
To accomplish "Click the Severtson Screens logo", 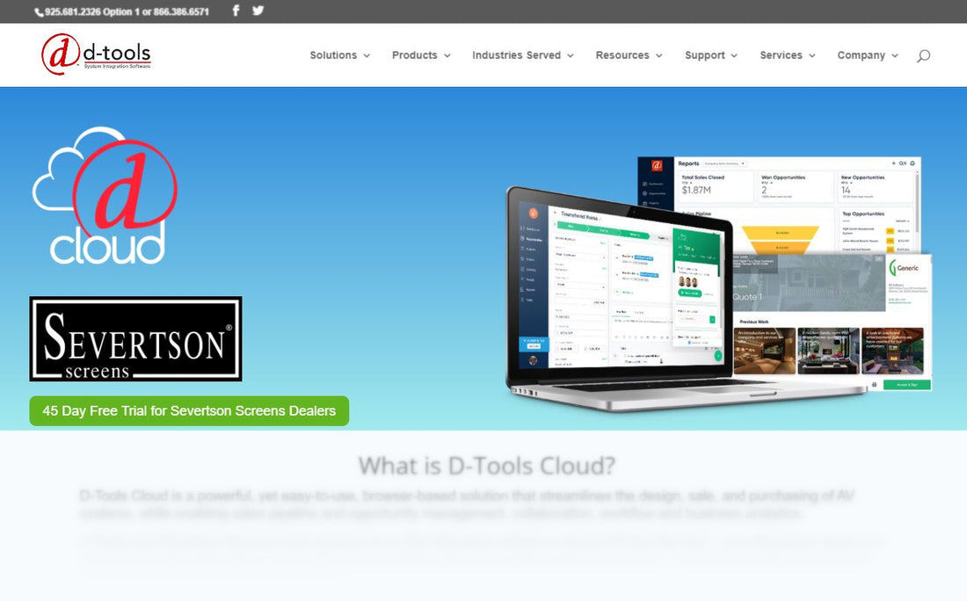I will click(135, 339).
